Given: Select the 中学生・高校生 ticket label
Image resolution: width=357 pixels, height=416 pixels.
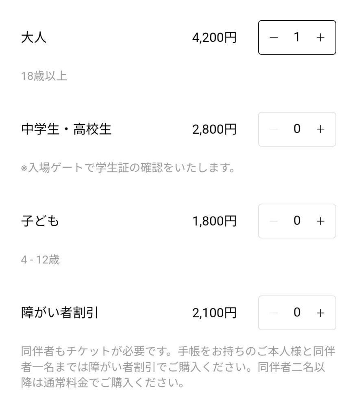Looking at the screenshot, I should coord(66,130).
